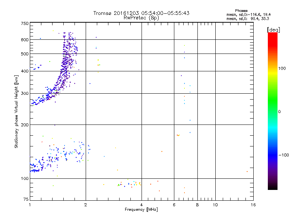Click the 'Phases' heading at top right
The width and height of the screenshot is (298, 223).
pos(241,11)
